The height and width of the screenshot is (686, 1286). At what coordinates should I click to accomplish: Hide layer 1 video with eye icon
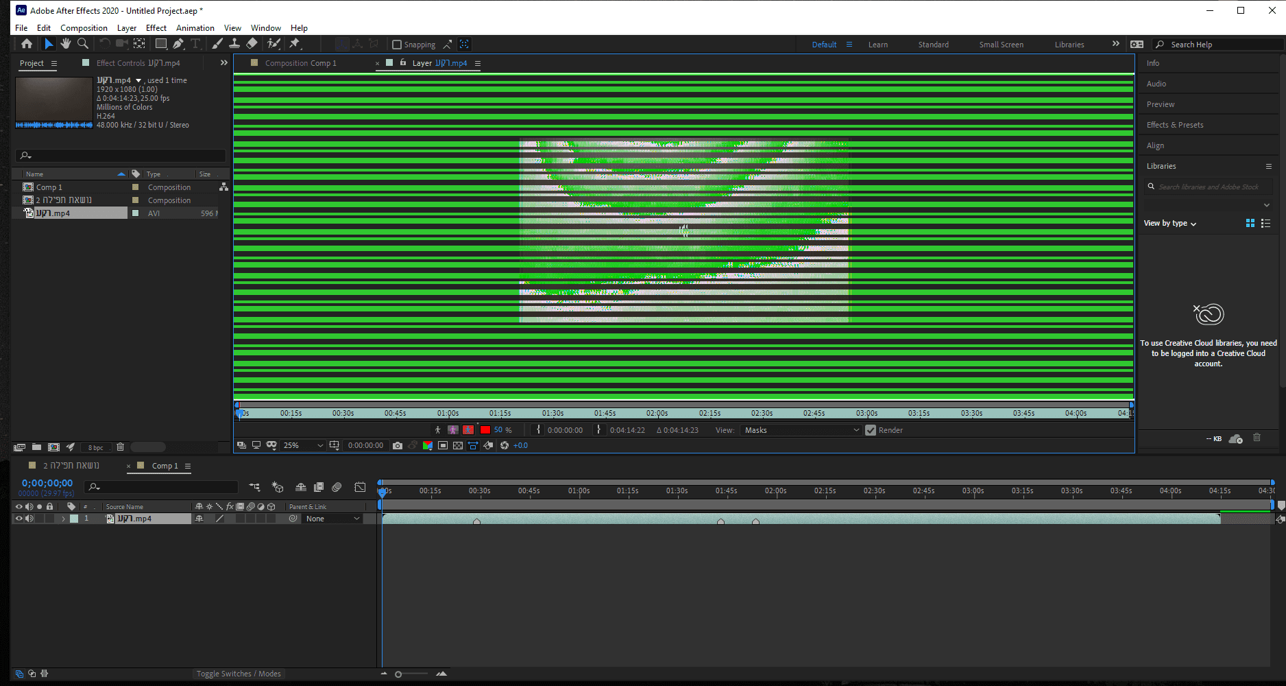(19, 519)
